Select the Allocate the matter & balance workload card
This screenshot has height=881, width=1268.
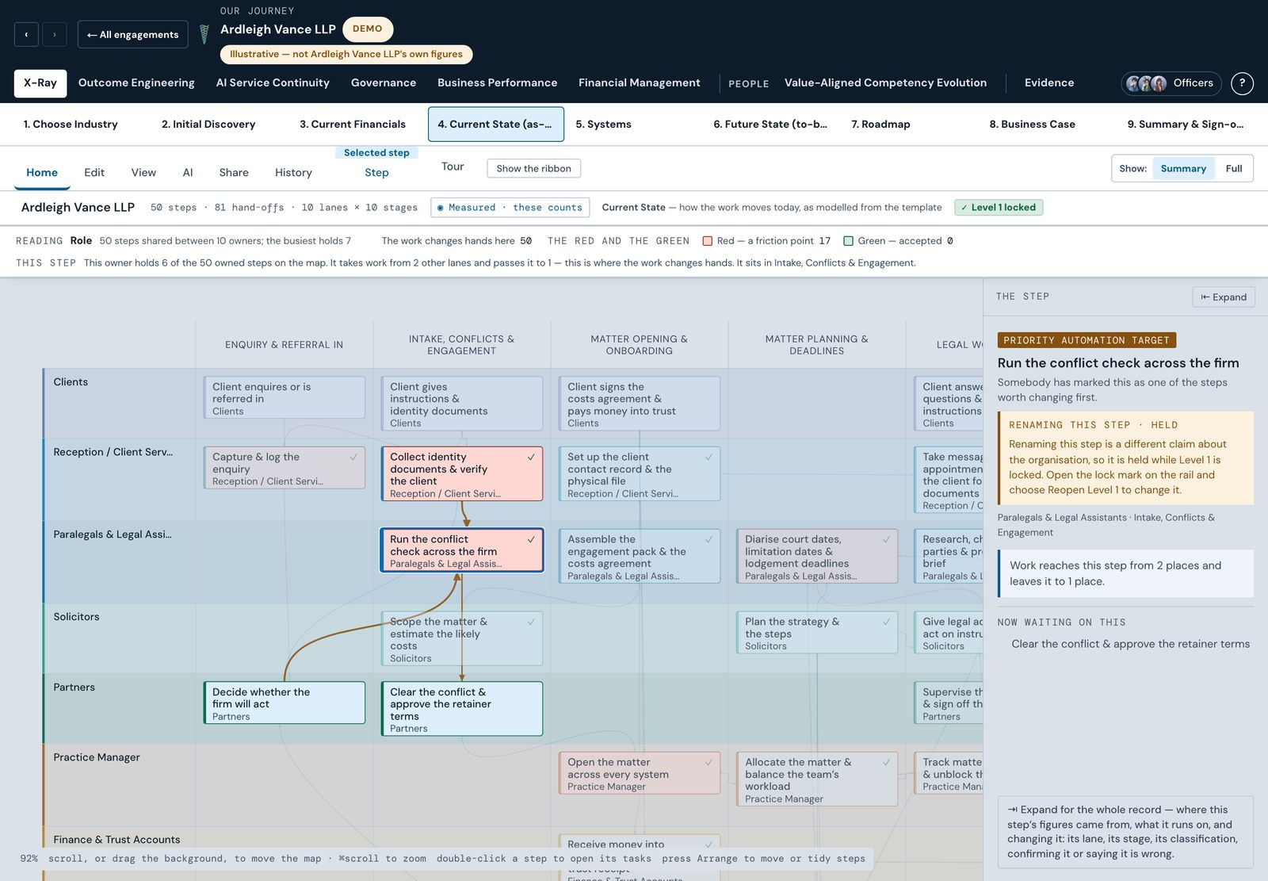click(x=817, y=779)
